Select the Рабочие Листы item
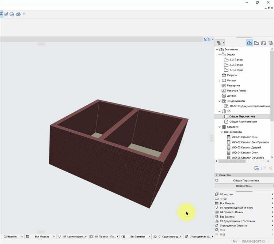274x244 pixels. (236, 91)
